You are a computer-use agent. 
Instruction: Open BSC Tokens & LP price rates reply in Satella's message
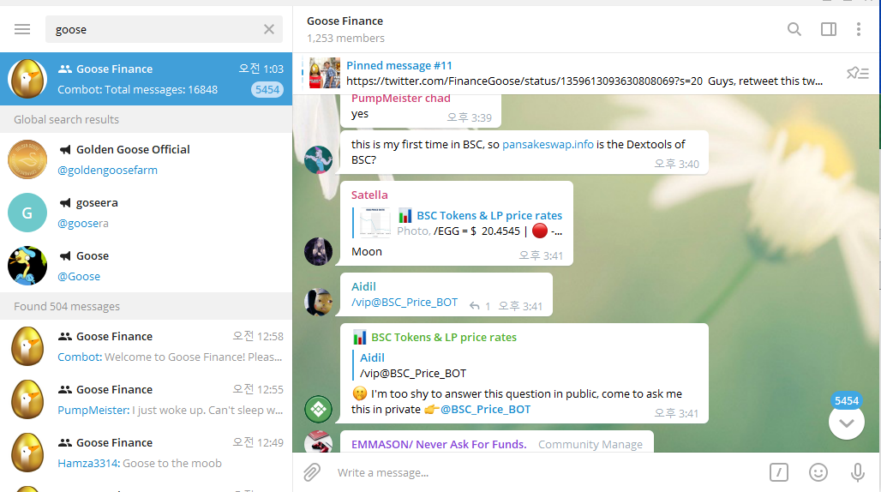click(x=458, y=223)
